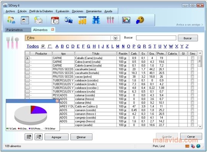
Task: Open the patients icon in toolbar
Action: pyautogui.click(x=11, y=20)
